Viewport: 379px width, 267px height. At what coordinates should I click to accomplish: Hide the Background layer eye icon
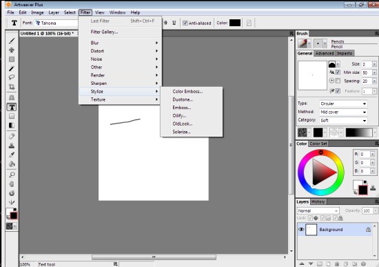pyautogui.click(x=301, y=229)
